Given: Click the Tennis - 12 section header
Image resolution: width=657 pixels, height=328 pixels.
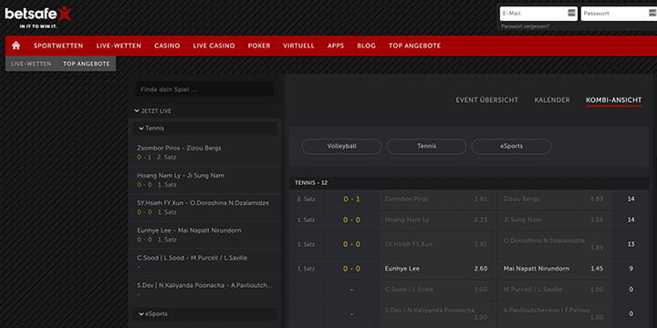Looking at the screenshot, I should click(469, 183).
